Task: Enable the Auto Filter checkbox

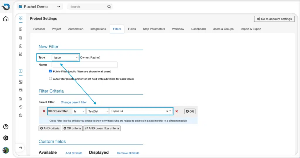Action: [51, 78]
